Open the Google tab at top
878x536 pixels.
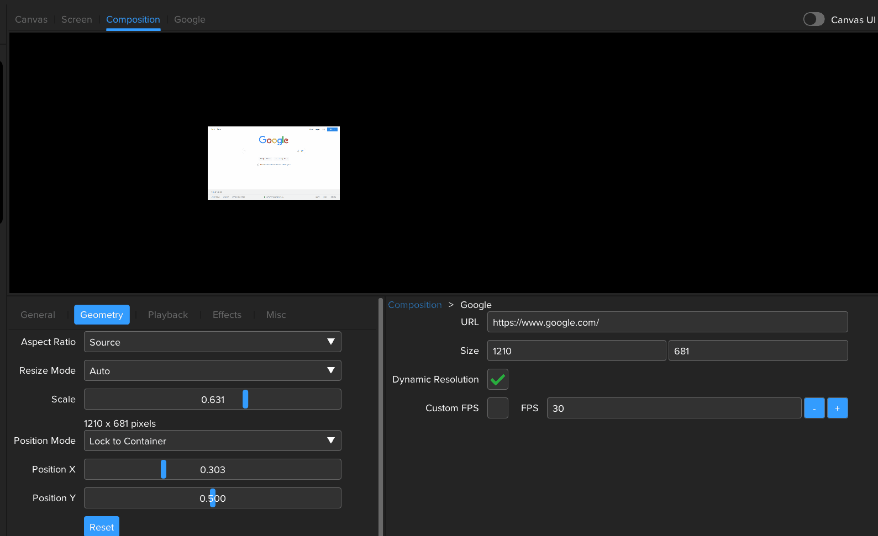[x=190, y=19]
